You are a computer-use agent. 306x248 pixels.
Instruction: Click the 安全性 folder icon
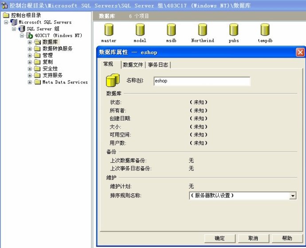(x=37, y=68)
